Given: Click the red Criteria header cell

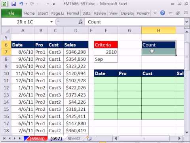Looking at the screenshot, I should [x=106, y=45].
